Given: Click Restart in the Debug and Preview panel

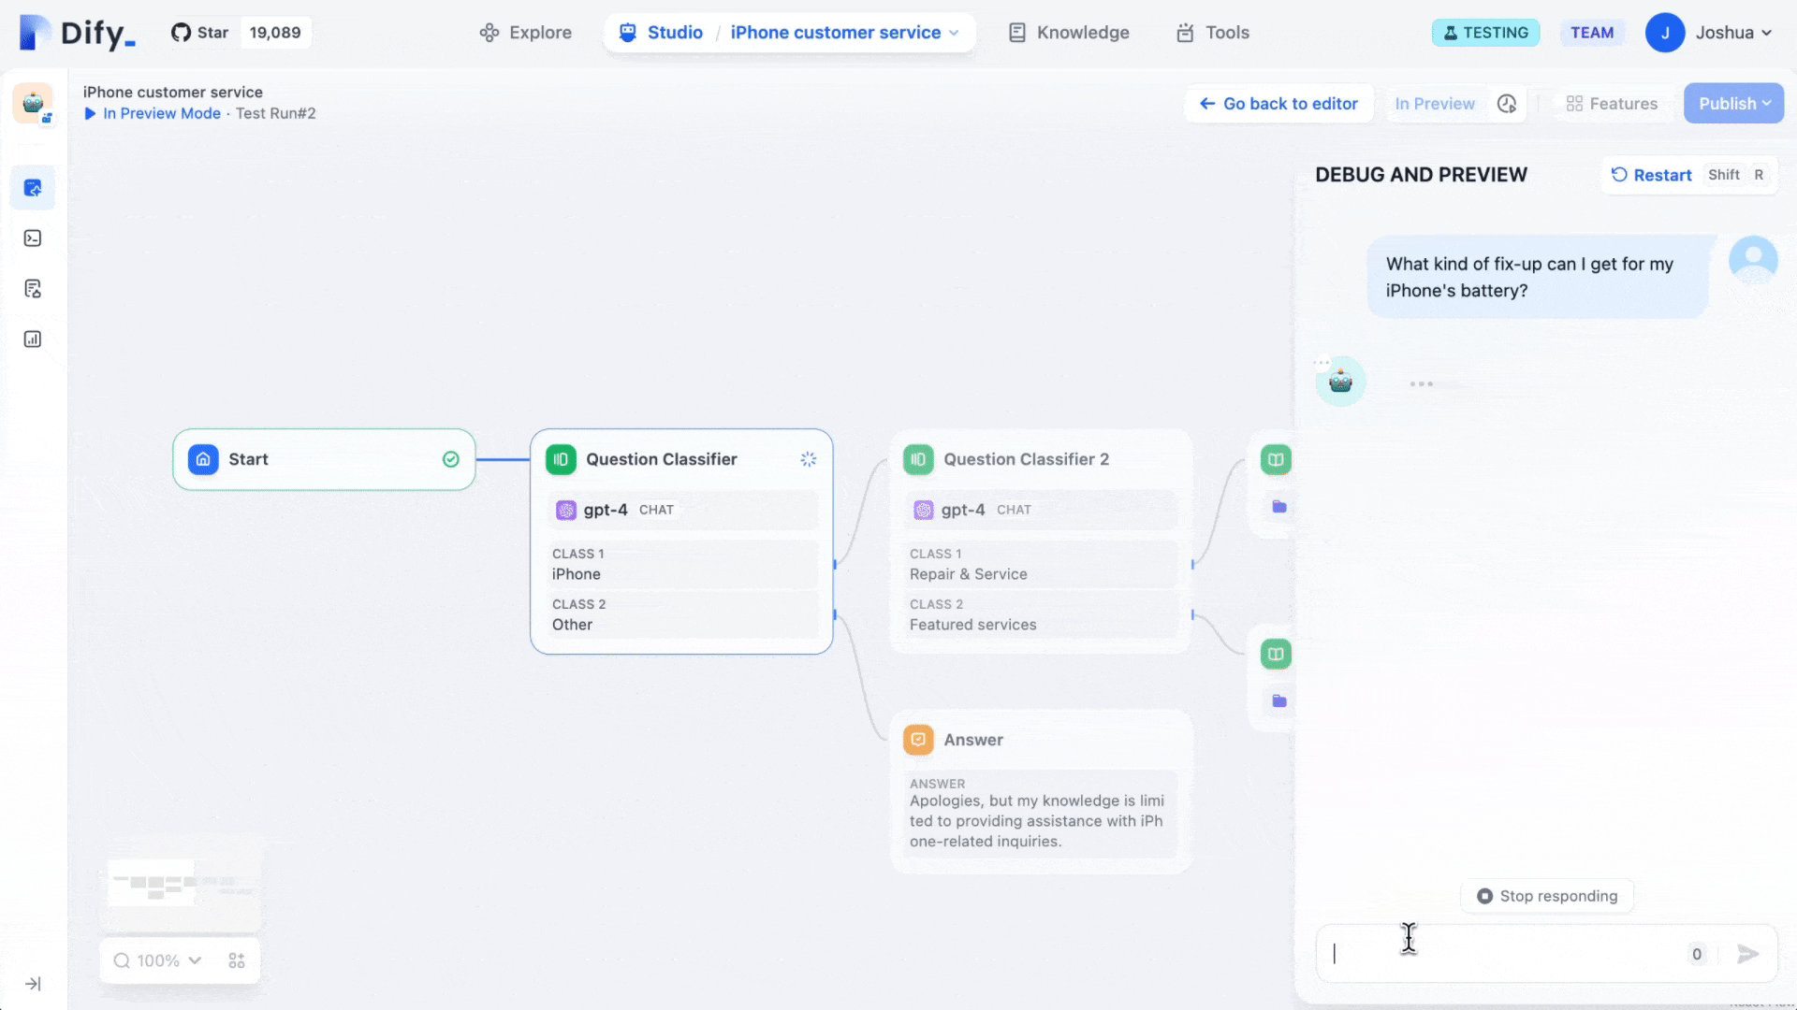Looking at the screenshot, I should [x=1650, y=175].
